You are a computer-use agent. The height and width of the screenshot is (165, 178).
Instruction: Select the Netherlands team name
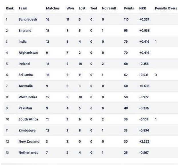click(x=28, y=153)
